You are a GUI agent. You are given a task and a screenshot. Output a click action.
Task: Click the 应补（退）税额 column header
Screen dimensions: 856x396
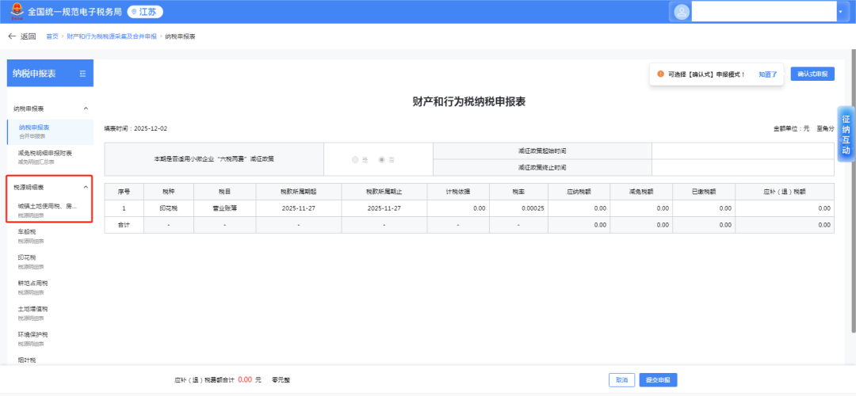tap(785, 192)
